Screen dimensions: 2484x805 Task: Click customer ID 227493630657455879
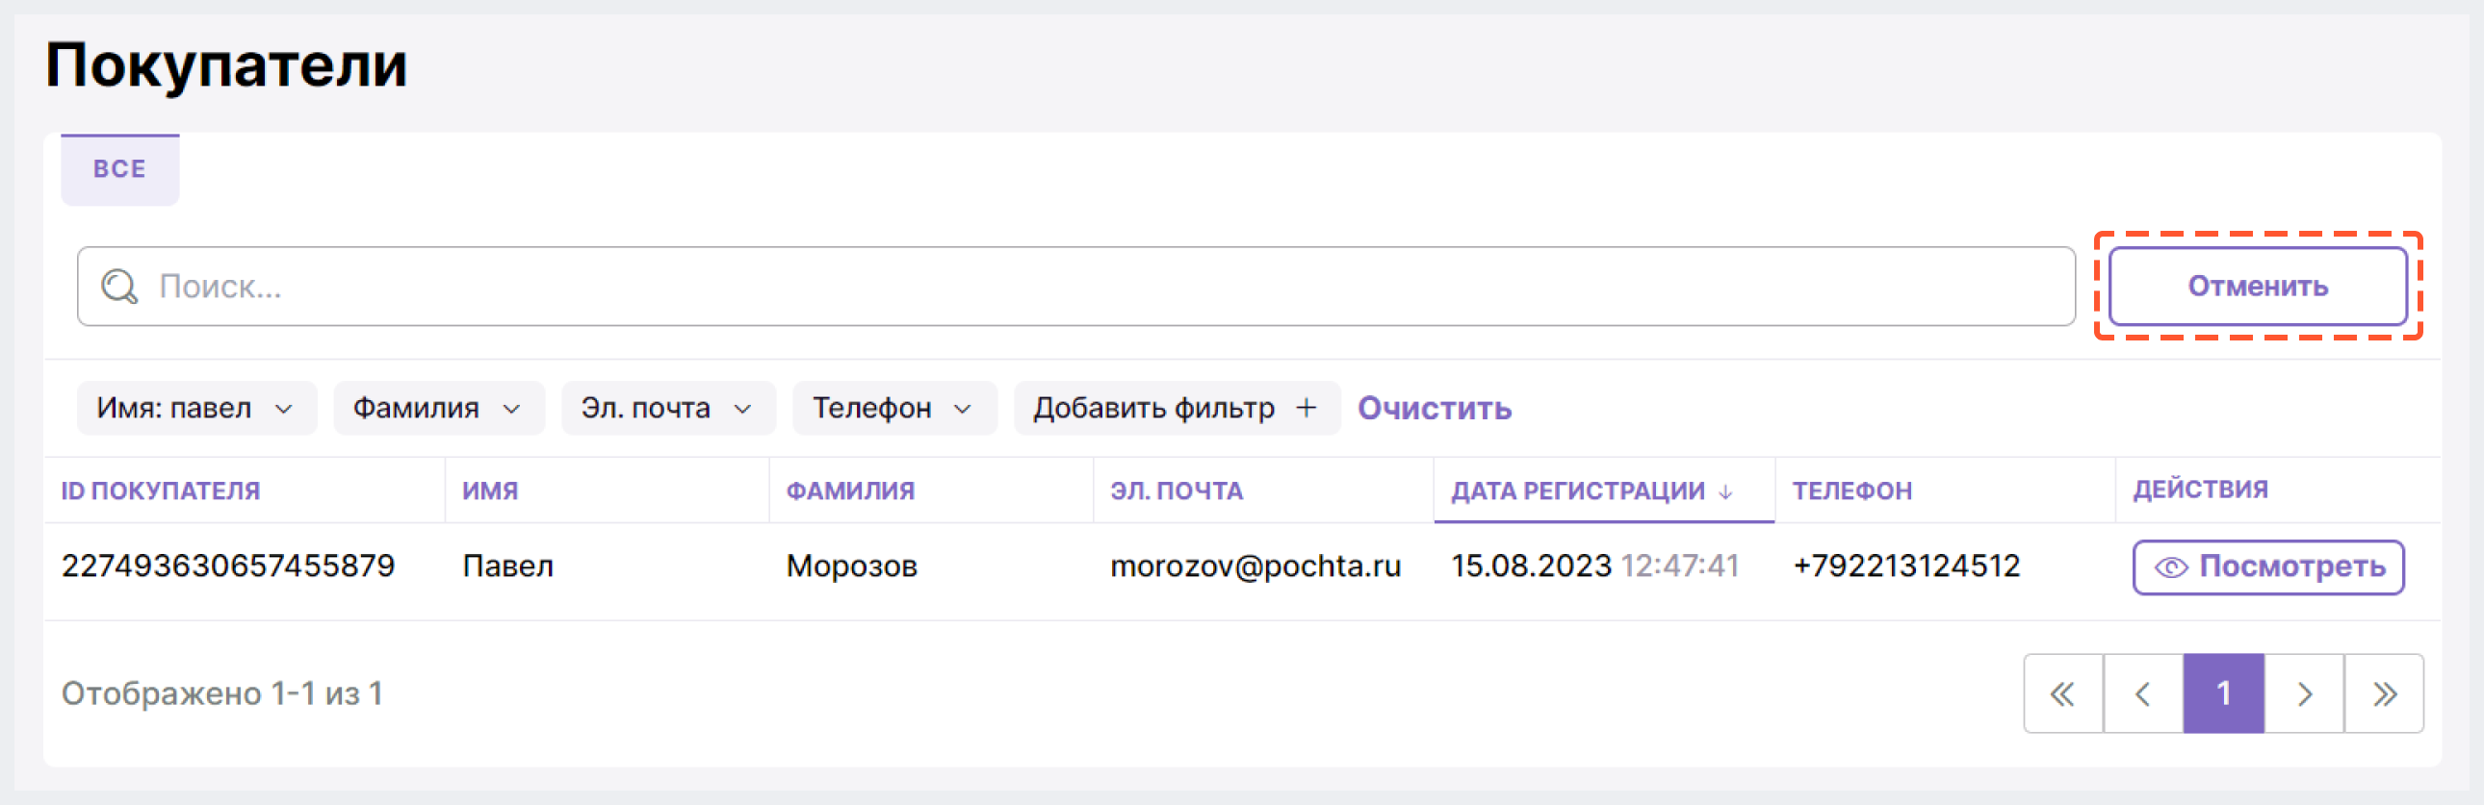(227, 566)
